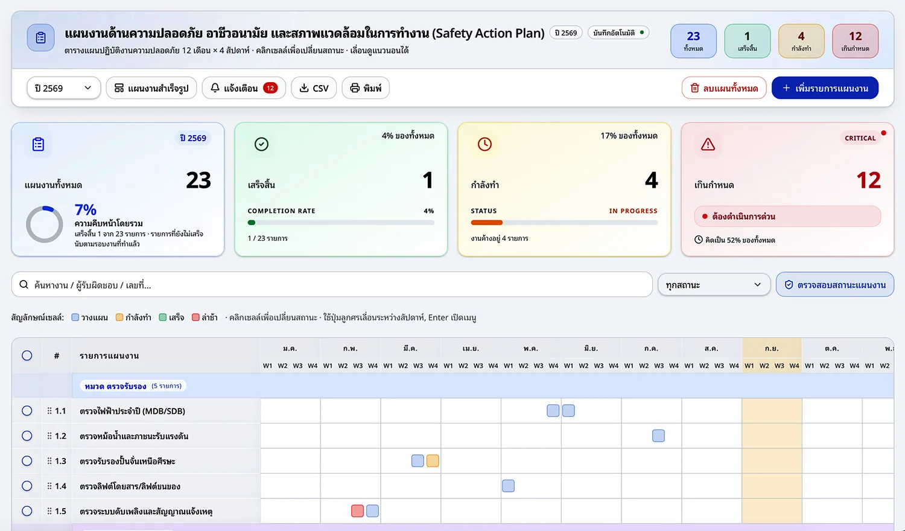
Task: Click the CRITICAL badge
Action: click(x=860, y=138)
